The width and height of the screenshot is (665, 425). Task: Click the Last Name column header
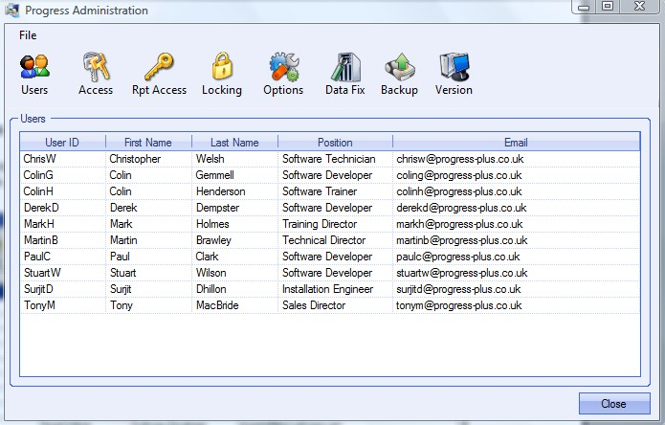[234, 143]
